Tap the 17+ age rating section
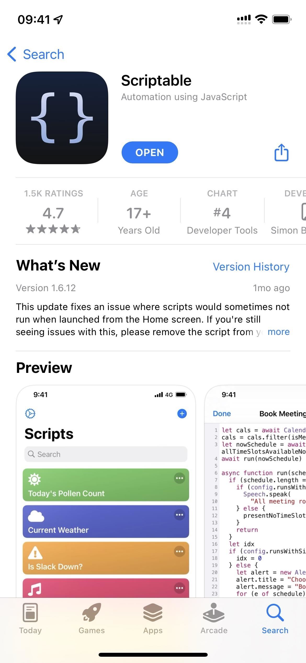The width and height of the screenshot is (306, 663). tap(139, 212)
